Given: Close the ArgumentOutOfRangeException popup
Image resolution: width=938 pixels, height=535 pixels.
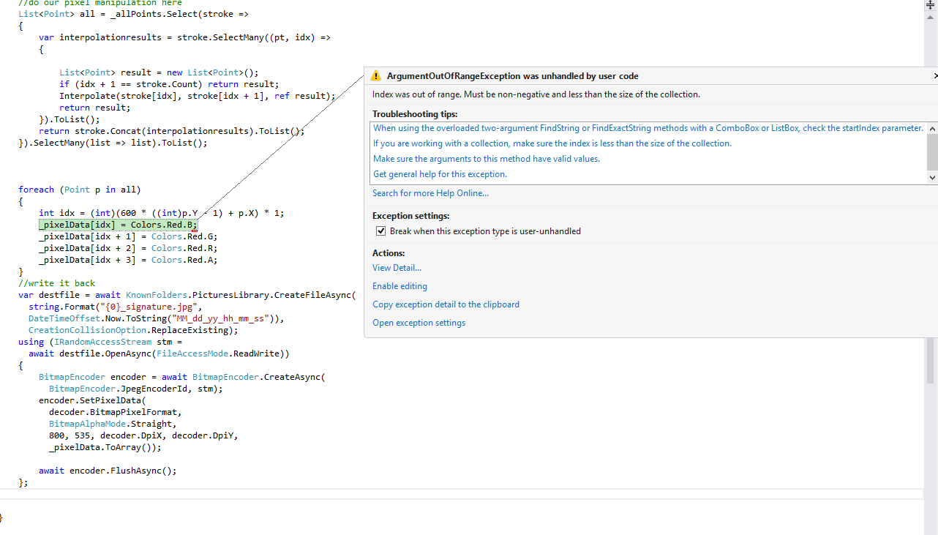Looking at the screenshot, I should (935, 75).
